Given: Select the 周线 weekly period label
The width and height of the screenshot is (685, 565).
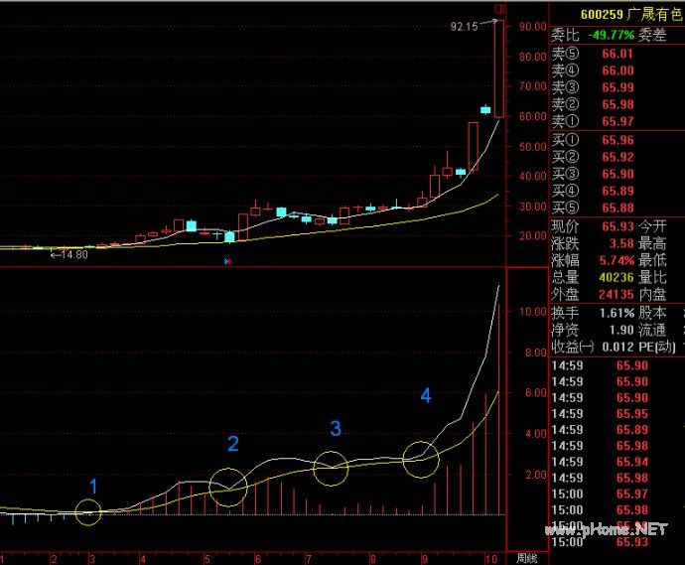Looking at the screenshot, I should [x=527, y=558].
